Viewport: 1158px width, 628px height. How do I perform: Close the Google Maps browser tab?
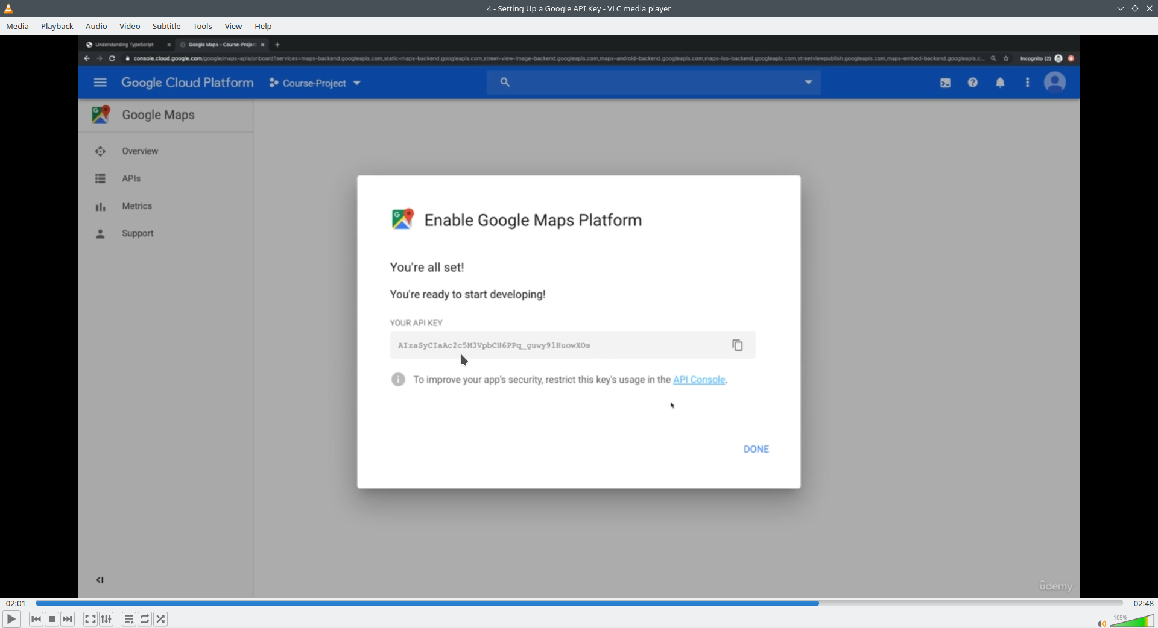(x=262, y=45)
